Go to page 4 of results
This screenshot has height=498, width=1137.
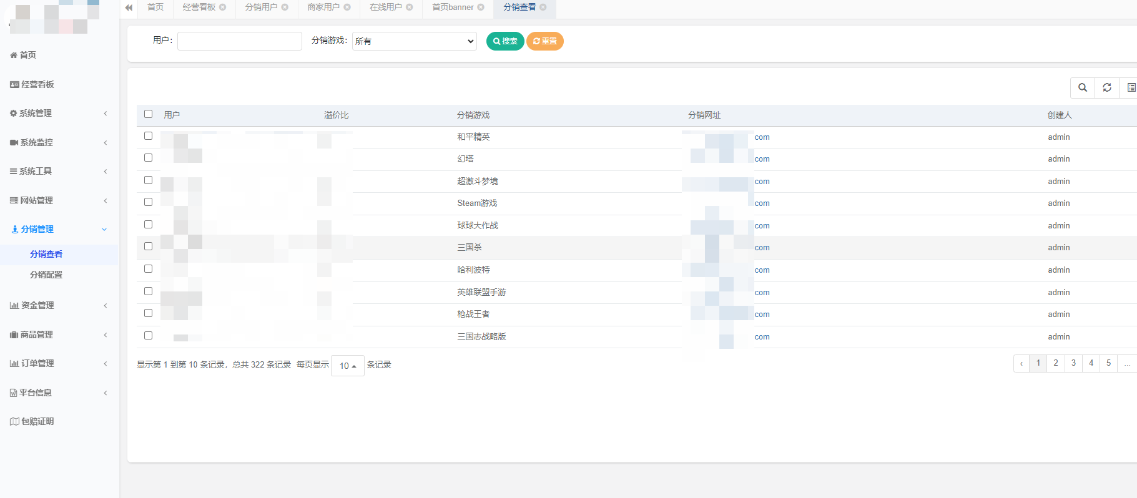(1091, 363)
